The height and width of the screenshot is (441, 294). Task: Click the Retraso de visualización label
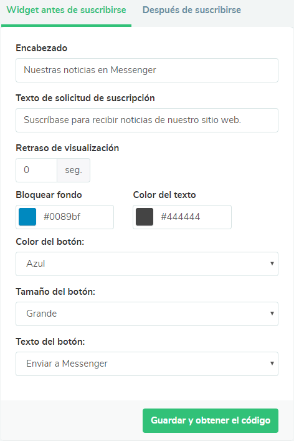pos(67,148)
